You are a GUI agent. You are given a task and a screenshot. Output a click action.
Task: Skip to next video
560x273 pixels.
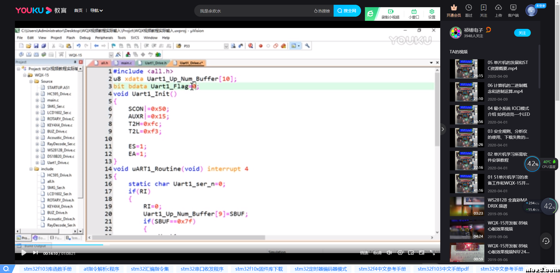pyautogui.click(x=35, y=253)
